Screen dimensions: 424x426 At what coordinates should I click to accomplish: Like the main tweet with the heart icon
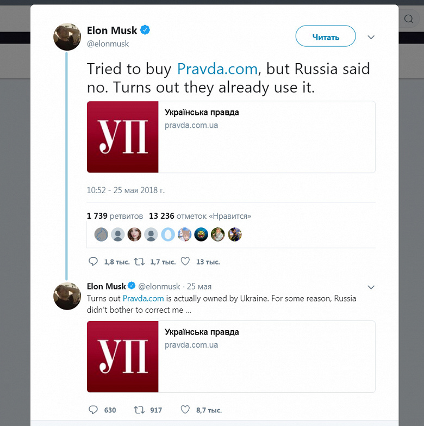click(x=185, y=262)
